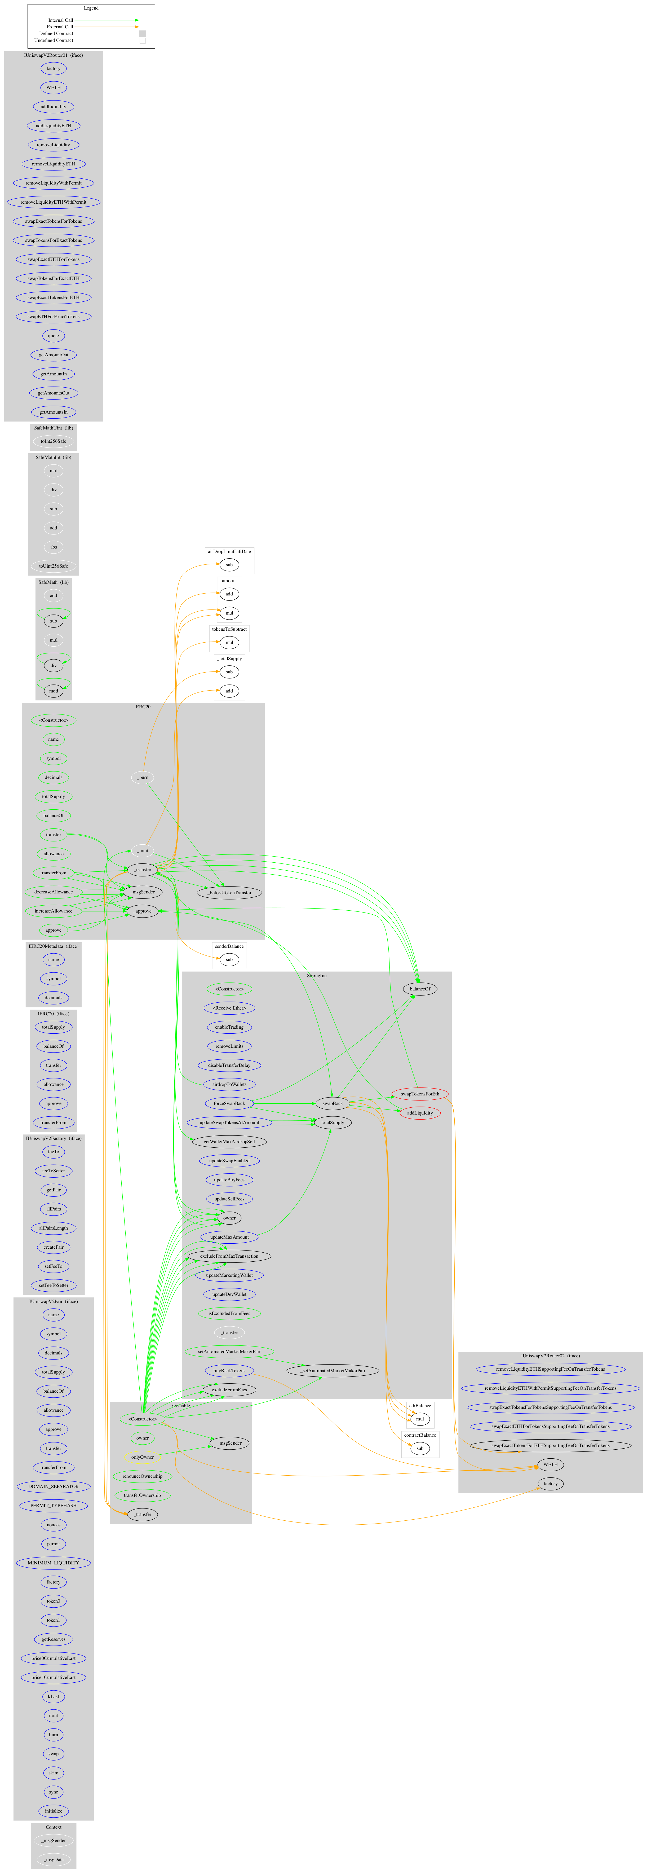Select the _burn node in ERC20
The height and width of the screenshot is (1873, 647).
click(x=143, y=777)
